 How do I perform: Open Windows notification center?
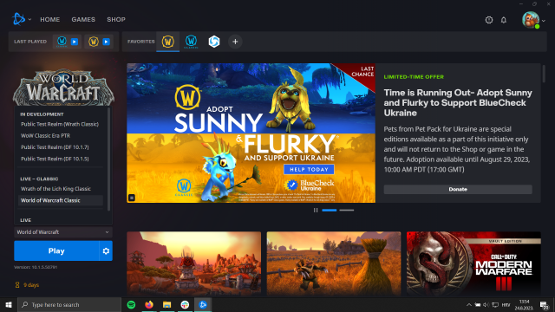(x=545, y=304)
